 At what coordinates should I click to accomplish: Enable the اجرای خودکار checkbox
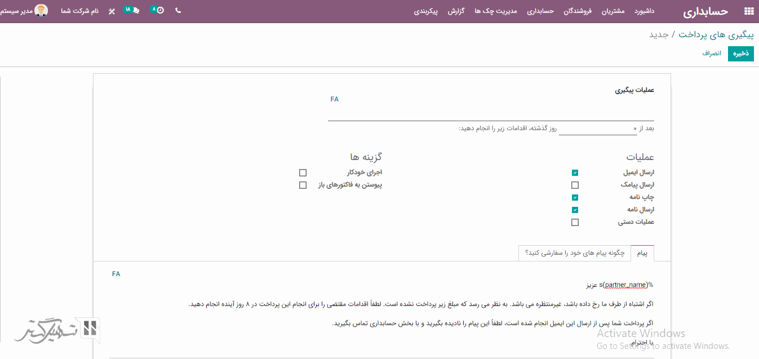point(303,173)
